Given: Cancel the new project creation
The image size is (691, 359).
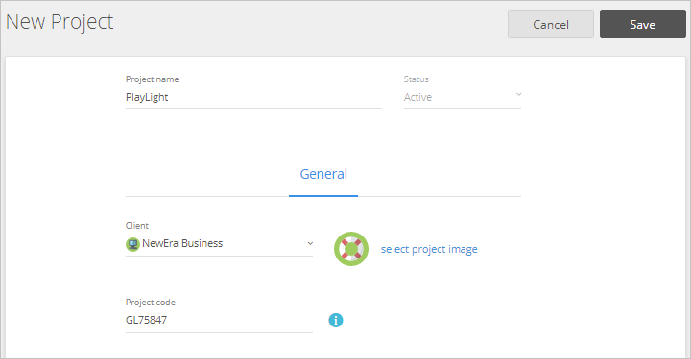Looking at the screenshot, I should coord(551,24).
